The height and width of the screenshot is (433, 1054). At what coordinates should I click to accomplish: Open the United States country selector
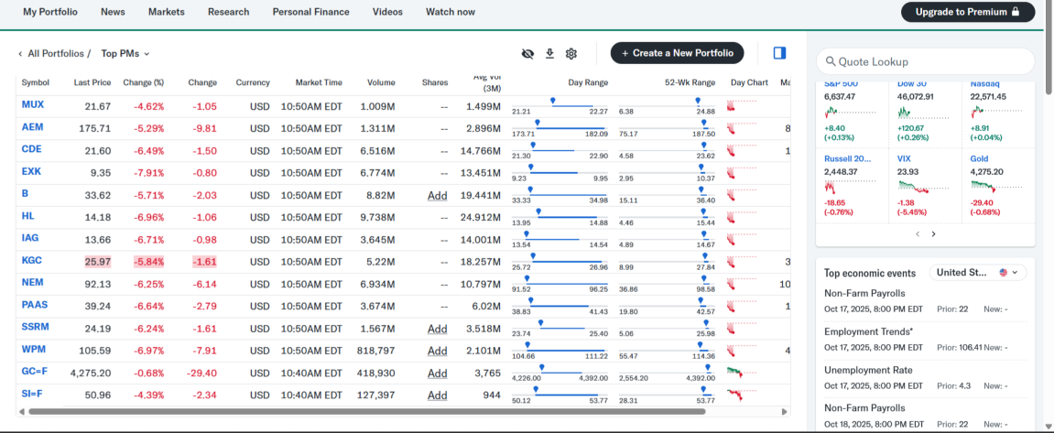pyautogui.click(x=978, y=273)
